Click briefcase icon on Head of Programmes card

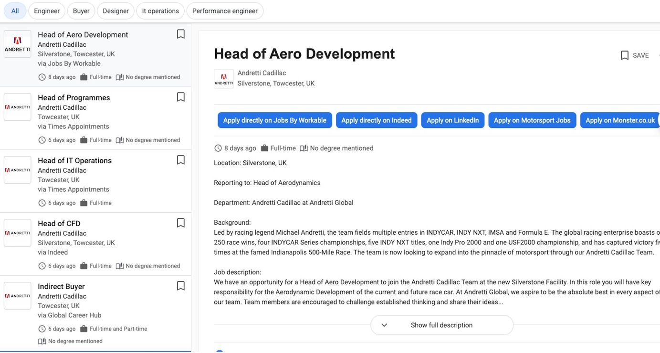point(84,140)
